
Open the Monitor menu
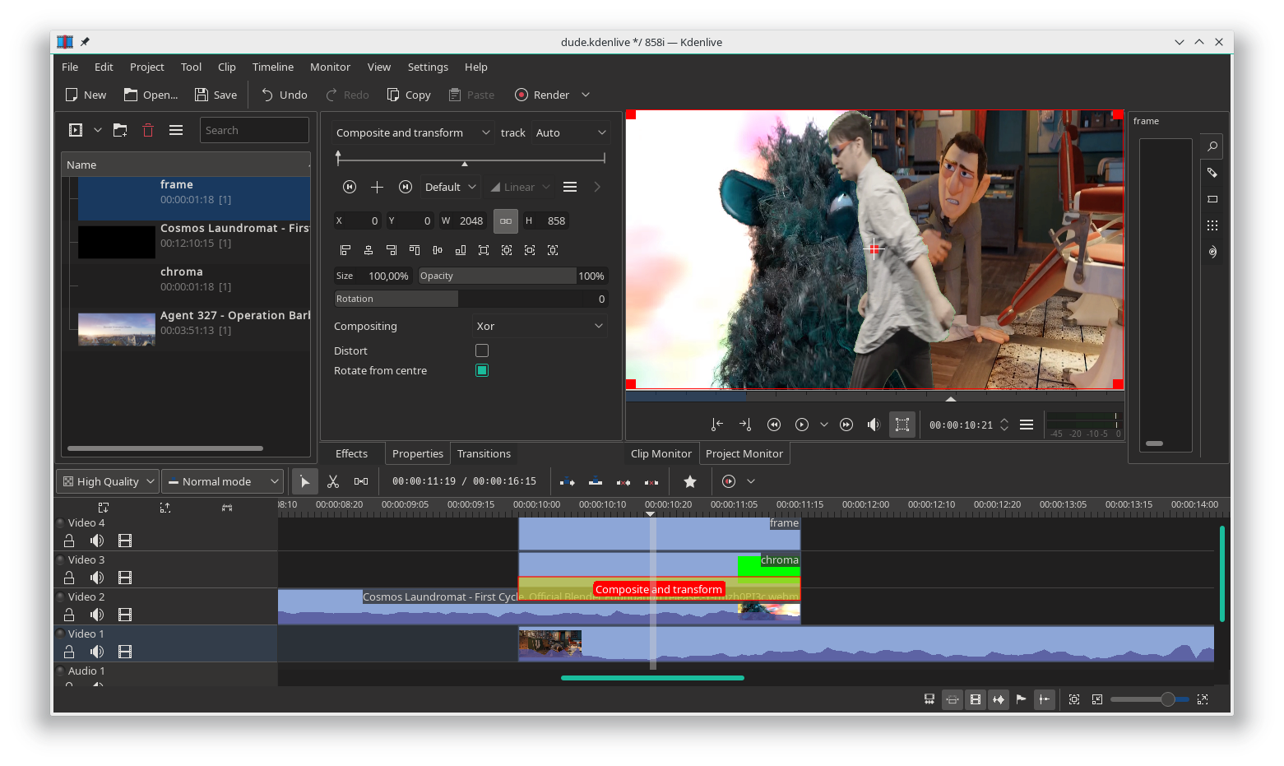(x=330, y=67)
